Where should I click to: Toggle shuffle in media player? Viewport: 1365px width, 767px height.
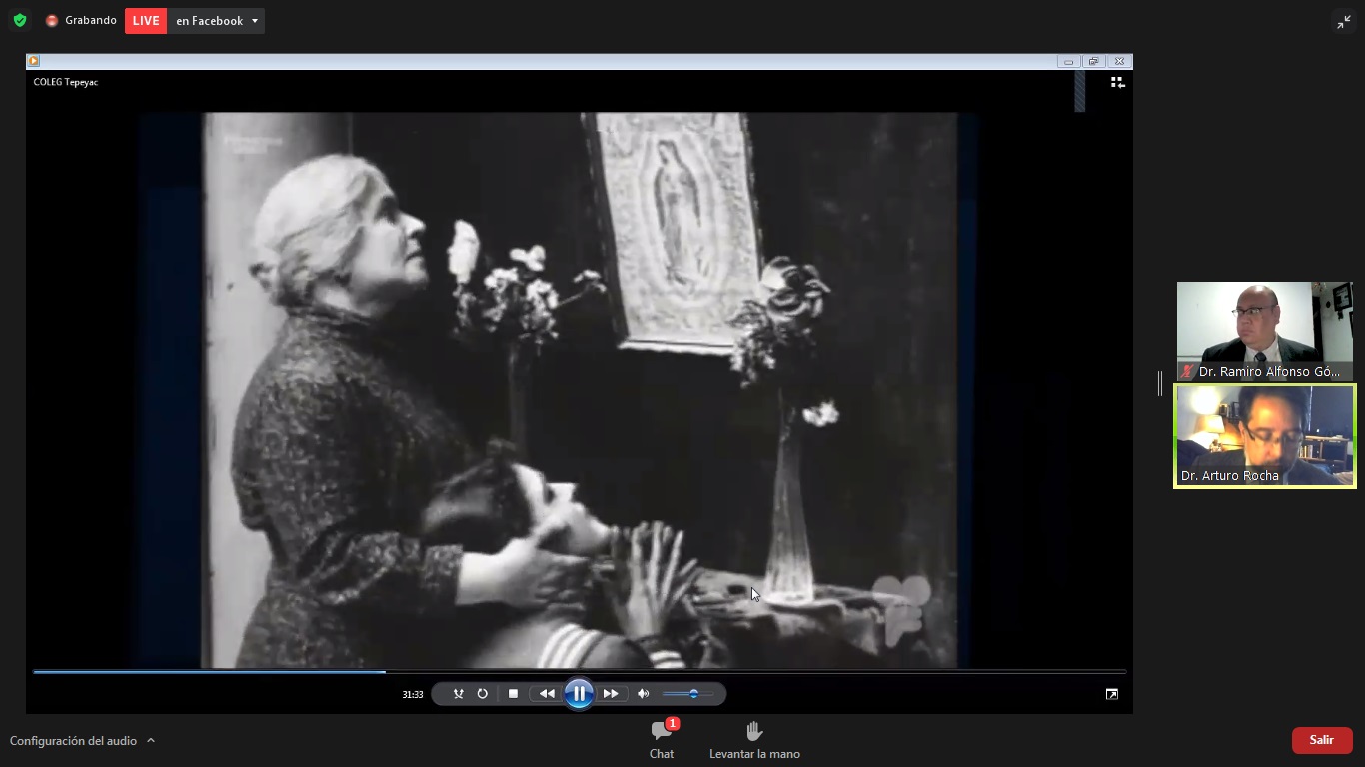point(458,694)
